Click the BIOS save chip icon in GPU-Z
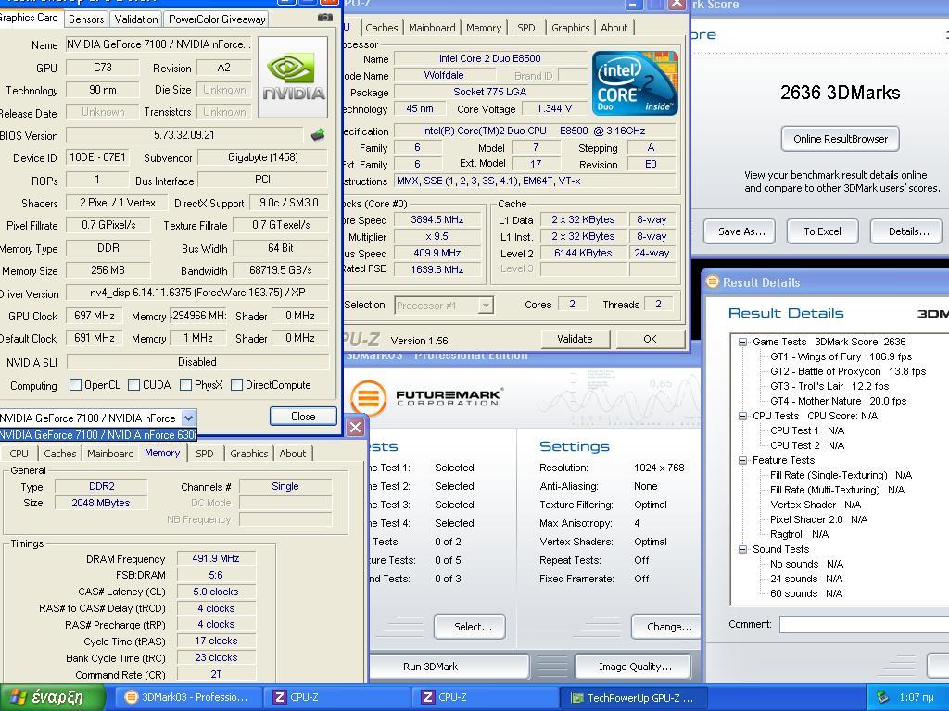Image resolution: width=949 pixels, height=711 pixels. pyautogui.click(x=318, y=135)
